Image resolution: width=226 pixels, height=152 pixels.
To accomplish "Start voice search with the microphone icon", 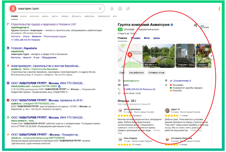I will (112, 9).
